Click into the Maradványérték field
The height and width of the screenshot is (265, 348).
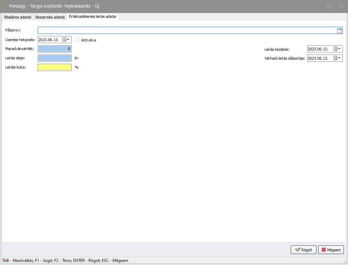(x=55, y=49)
